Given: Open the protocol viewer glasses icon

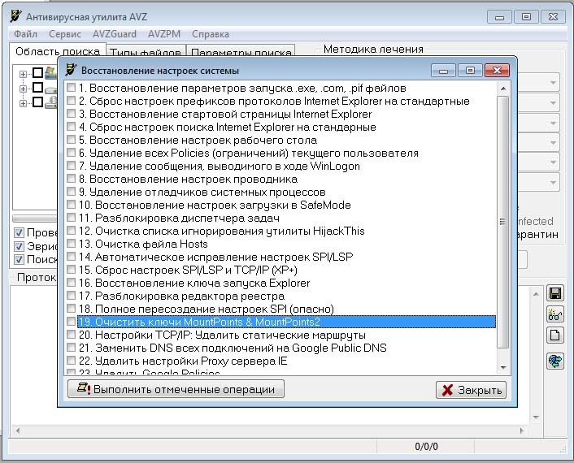Looking at the screenshot, I should [555, 314].
